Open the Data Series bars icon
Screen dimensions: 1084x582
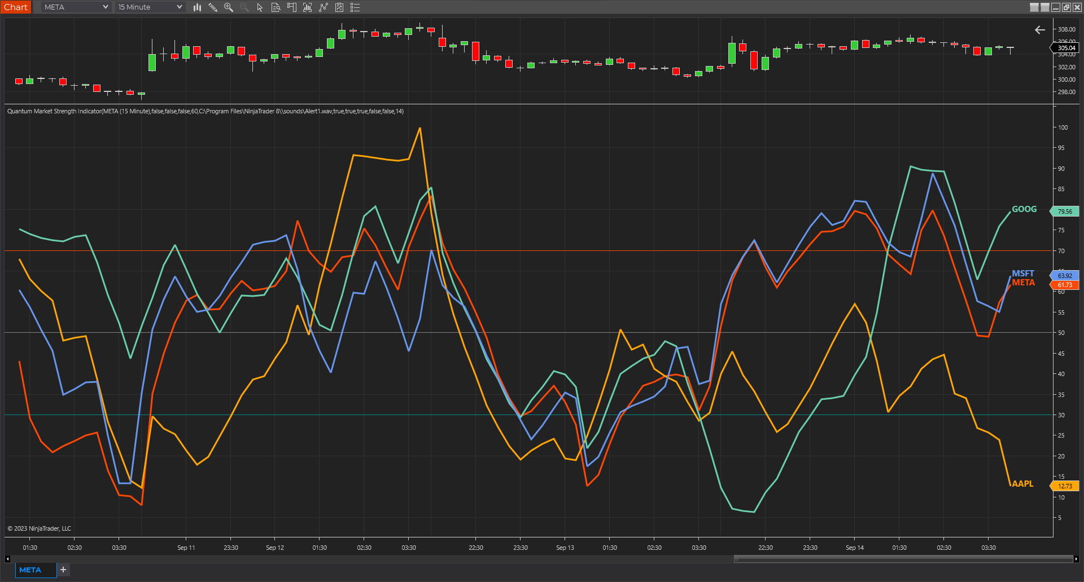pyautogui.click(x=307, y=7)
